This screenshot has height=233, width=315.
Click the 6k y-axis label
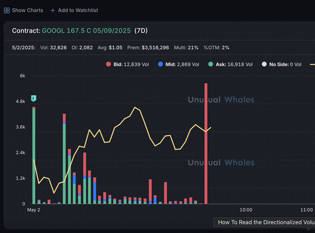click(23, 76)
